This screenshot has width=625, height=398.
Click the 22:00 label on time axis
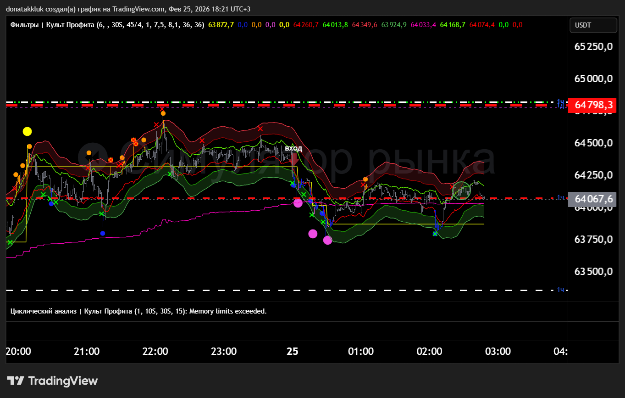pos(155,352)
